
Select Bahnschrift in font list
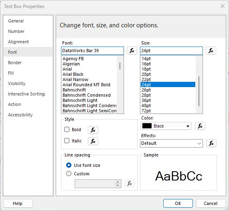(89, 90)
